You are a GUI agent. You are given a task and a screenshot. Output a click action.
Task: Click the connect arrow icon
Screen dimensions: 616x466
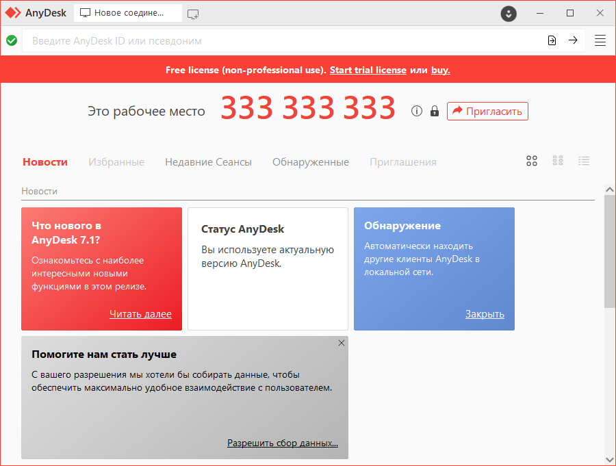[573, 40]
